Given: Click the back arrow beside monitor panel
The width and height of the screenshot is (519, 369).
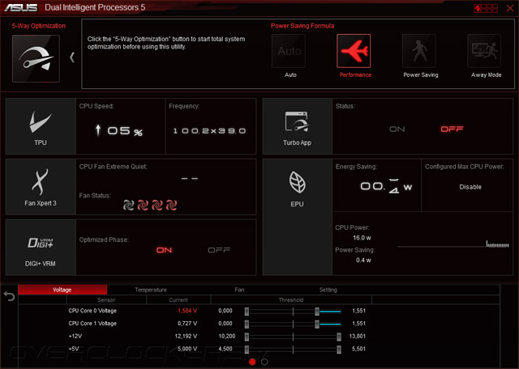Looking at the screenshot, I should (9, 296).
